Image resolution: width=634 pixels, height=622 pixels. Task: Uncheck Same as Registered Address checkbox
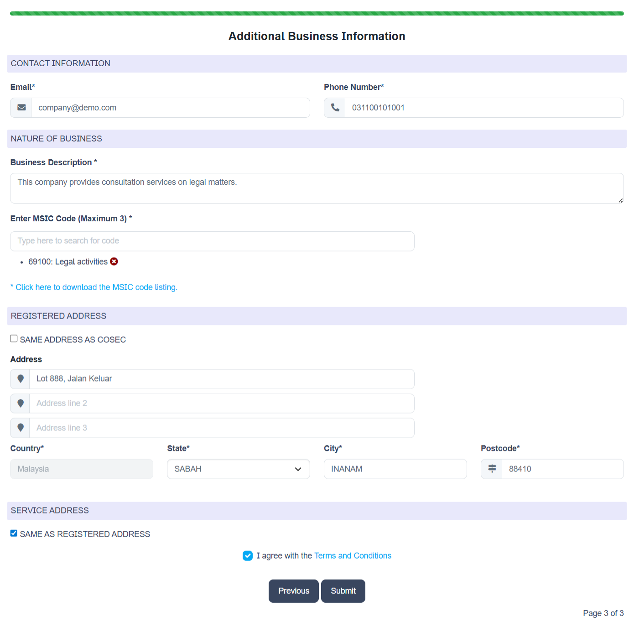coord(14,533)
